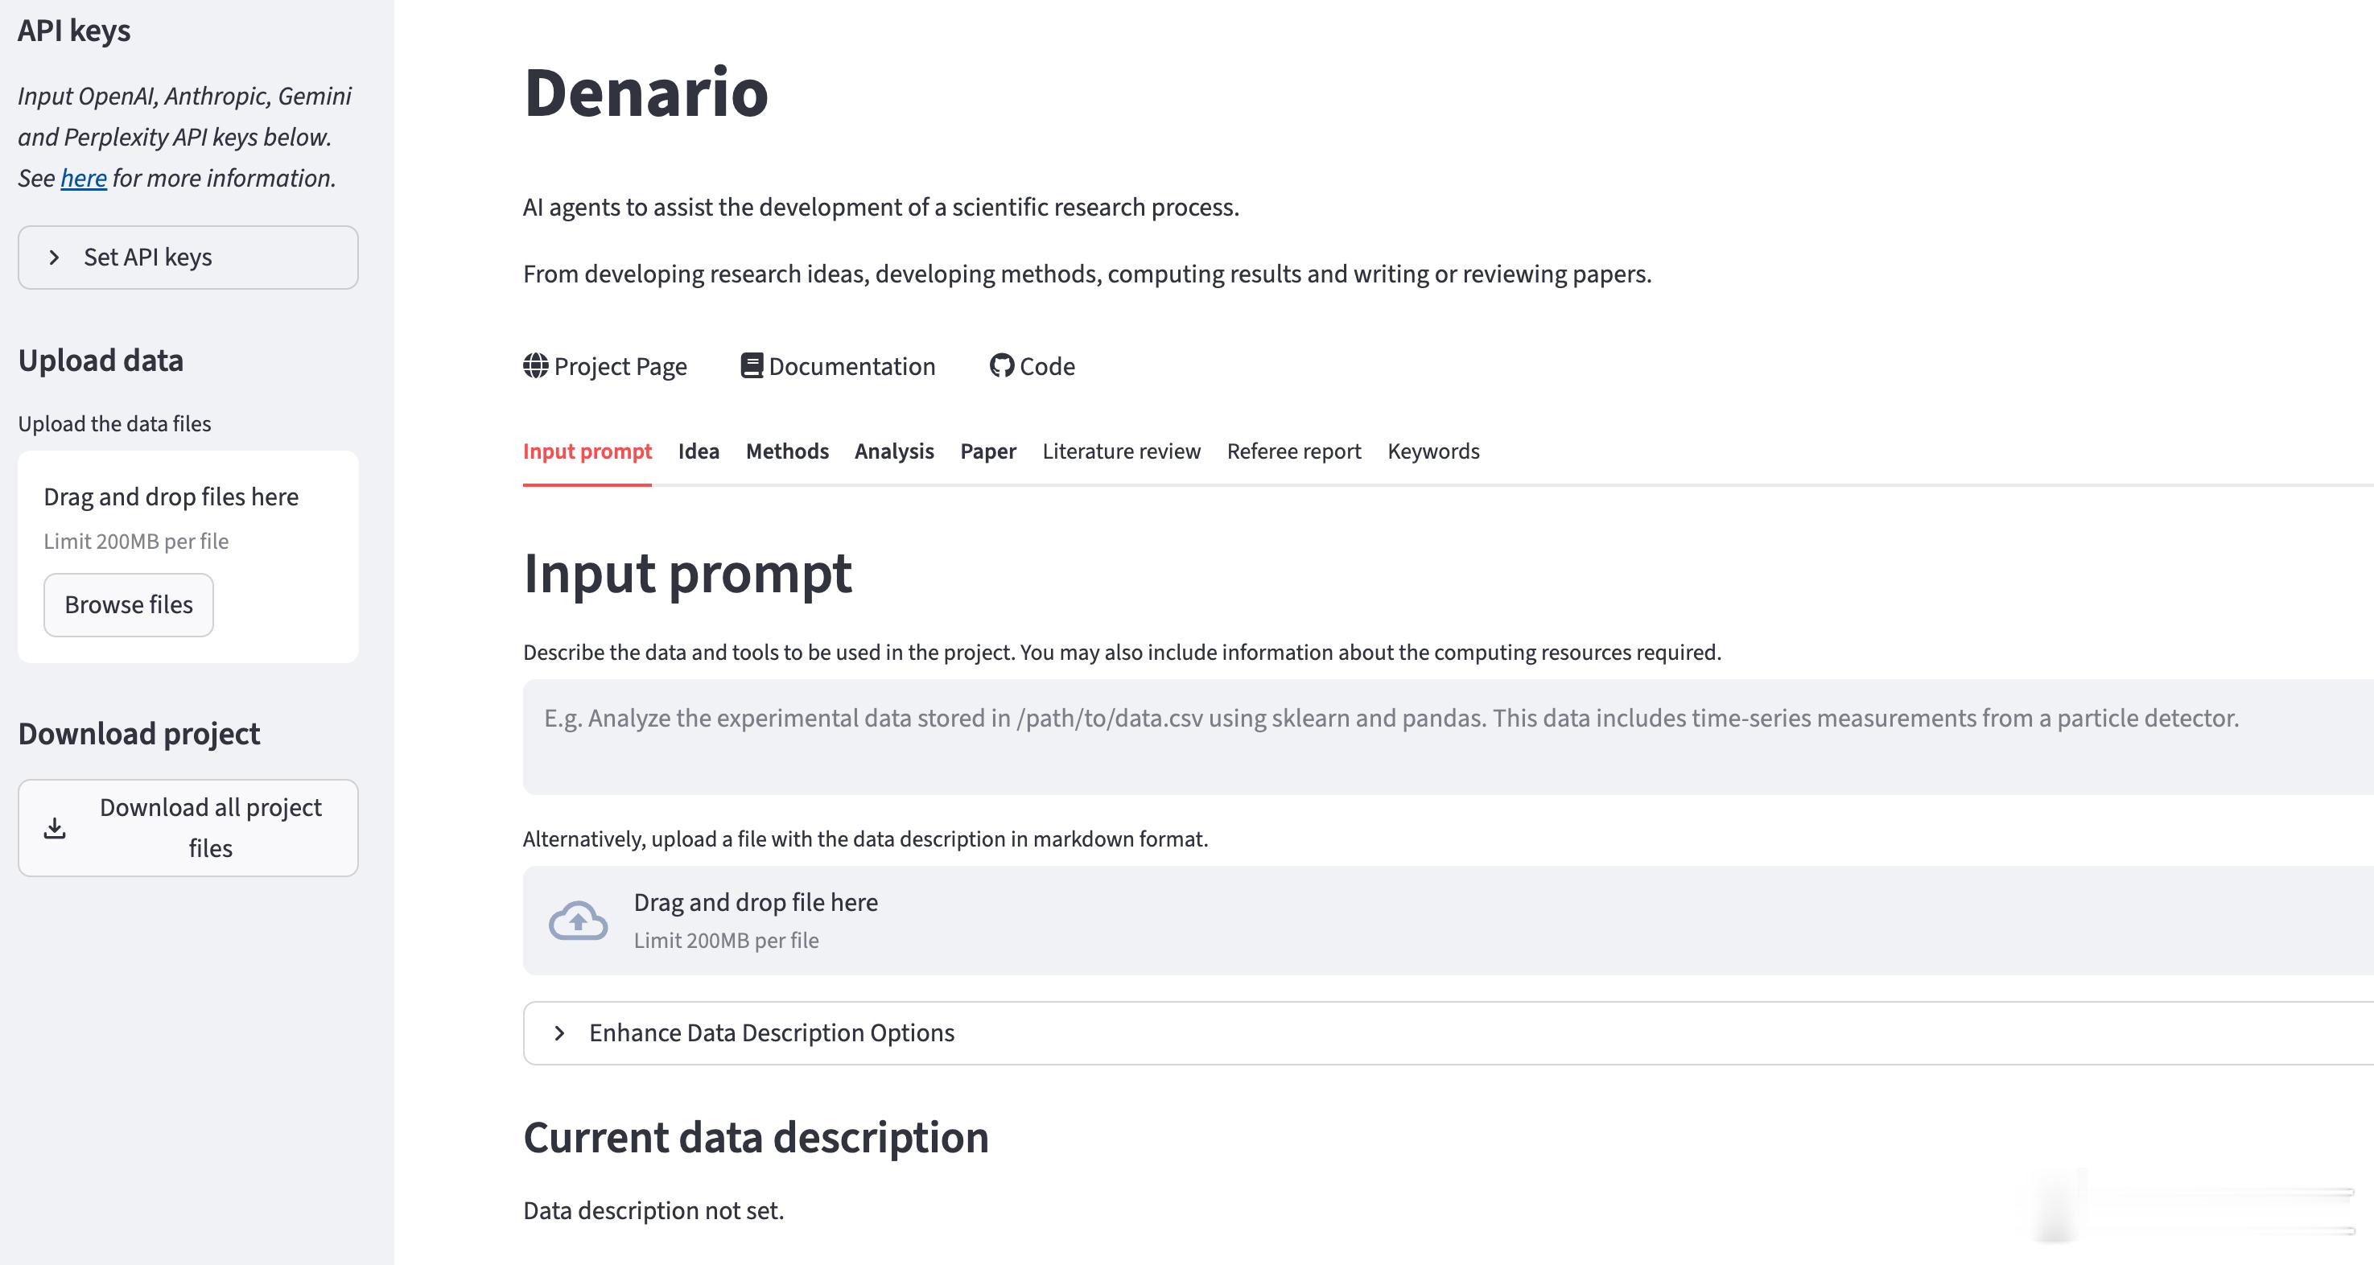
Task: Click into the data description text area
Action: tap(1383, 737)
